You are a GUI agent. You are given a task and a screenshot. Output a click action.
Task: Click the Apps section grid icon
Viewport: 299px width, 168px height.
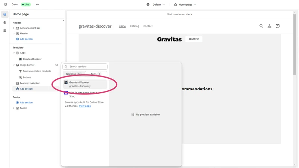(17, 53)
